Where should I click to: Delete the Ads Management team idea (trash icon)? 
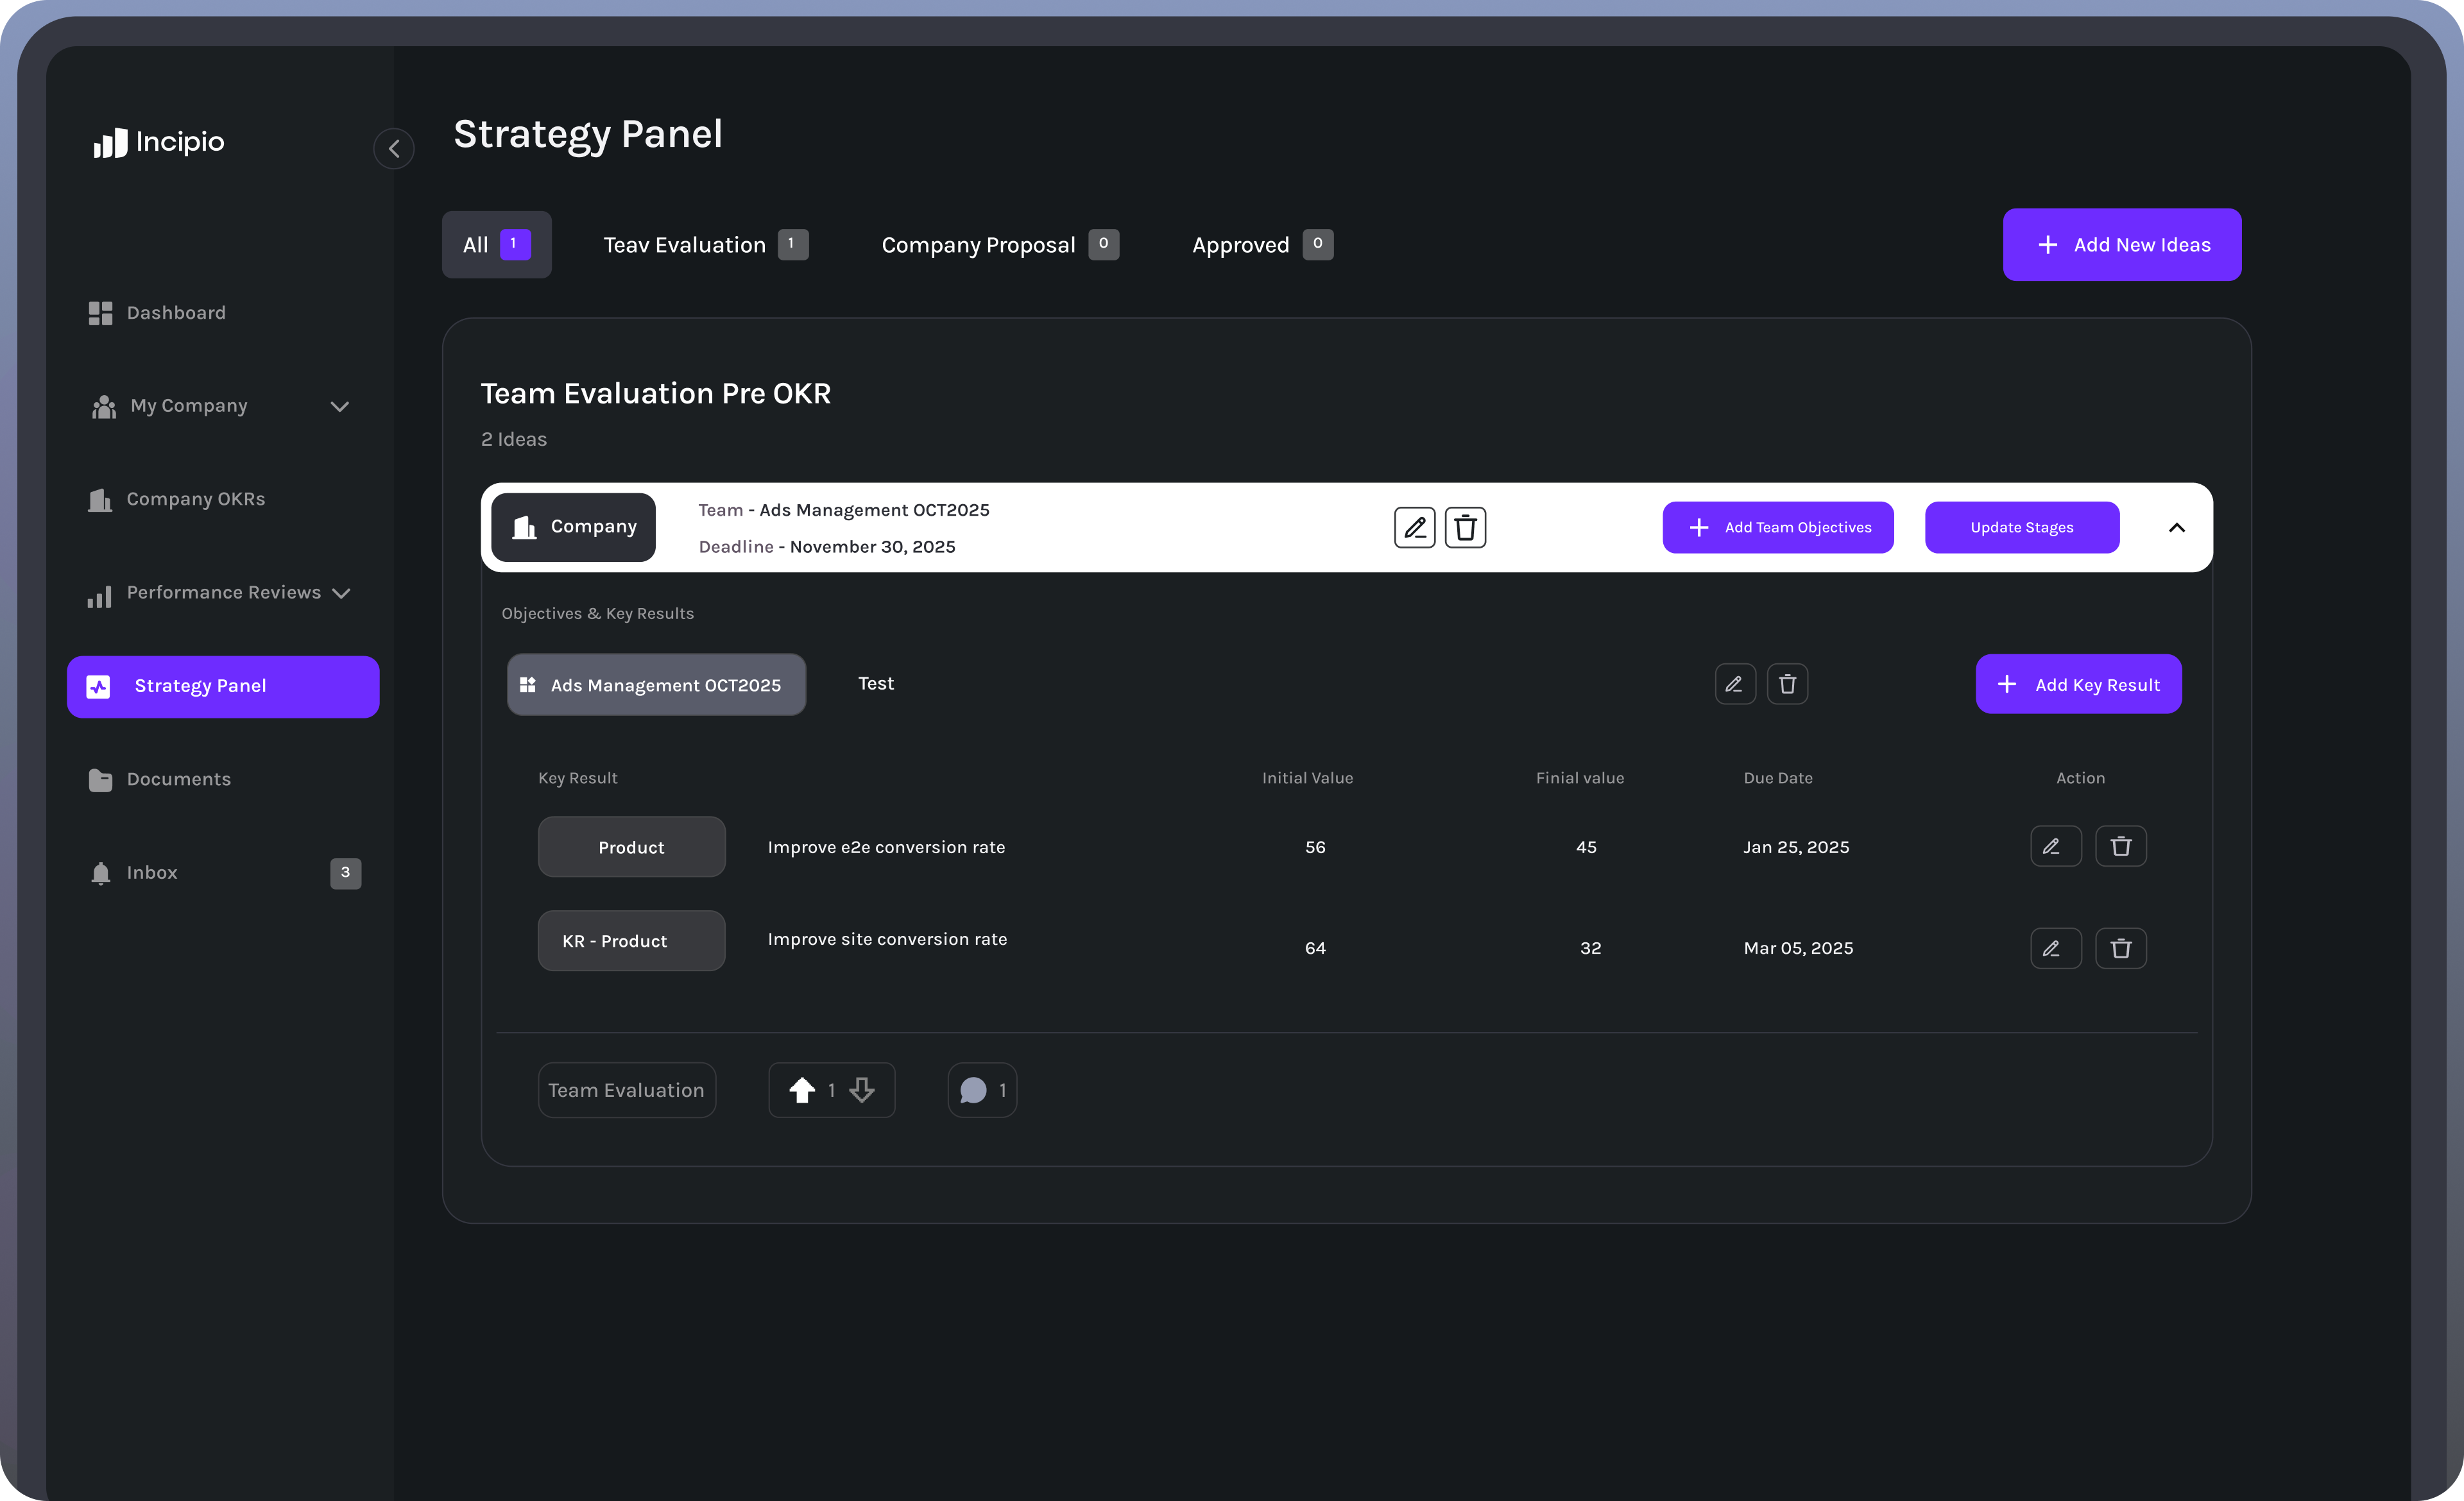[x=1465, y=528]
